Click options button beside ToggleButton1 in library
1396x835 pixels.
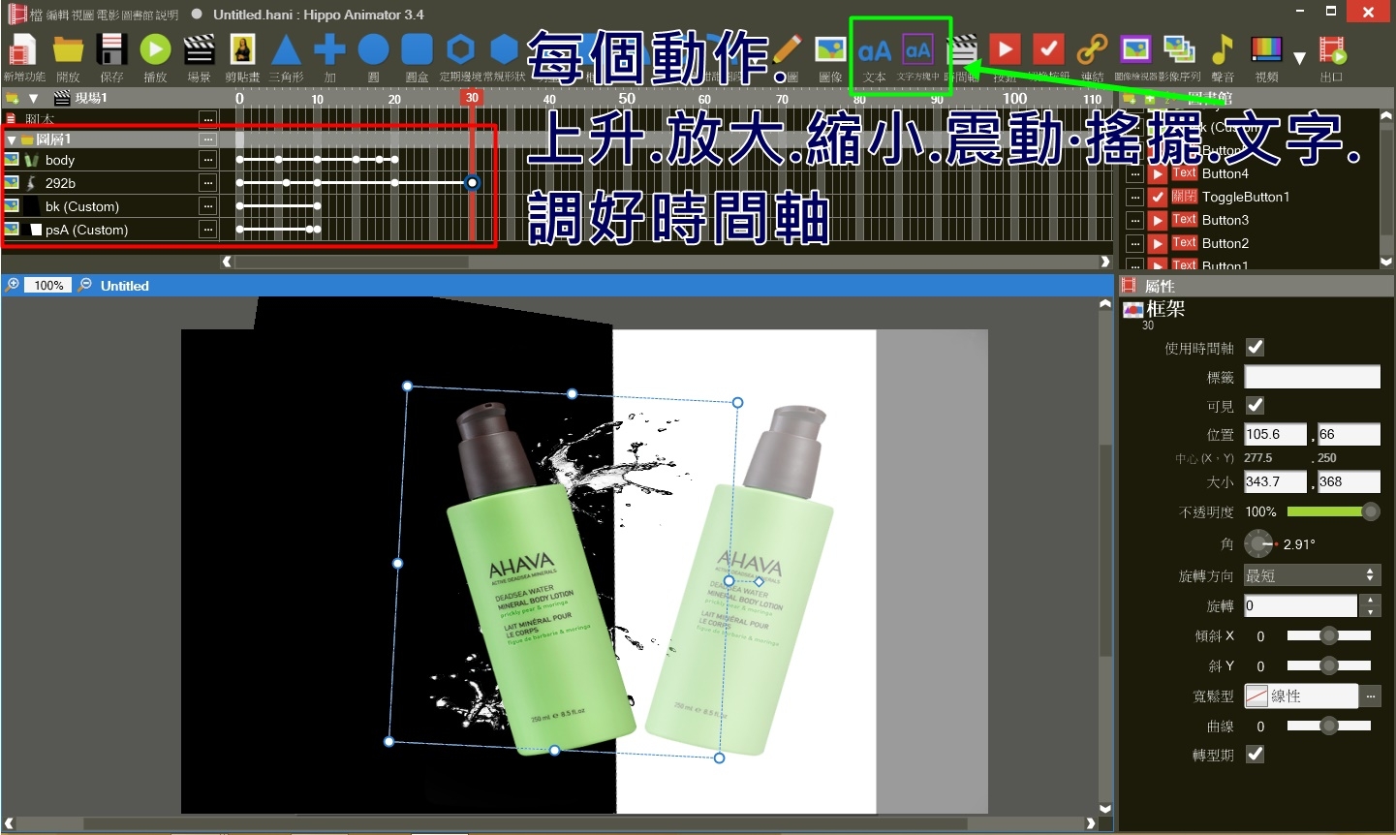pyautogui.click(x=1134, y=197)
